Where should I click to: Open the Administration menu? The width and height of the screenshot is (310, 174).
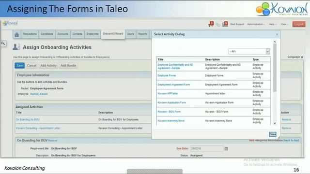click(x=256, y=24)
